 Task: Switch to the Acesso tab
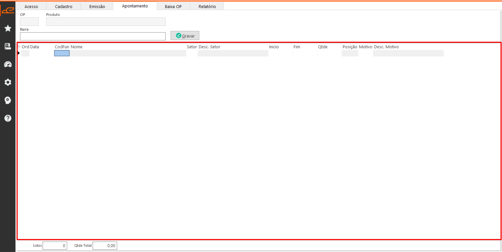[x=31, y=7]
